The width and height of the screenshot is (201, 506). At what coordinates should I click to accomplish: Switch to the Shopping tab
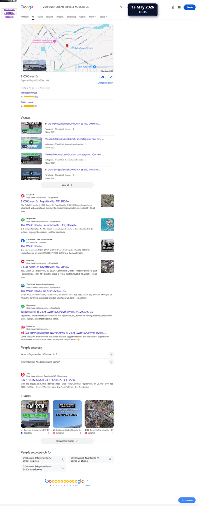click(x=71, y=17)
